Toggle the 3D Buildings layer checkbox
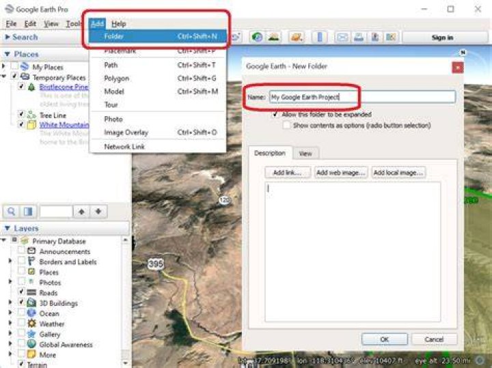The width and height of the screenshot is (492, 368). point(21,302)
